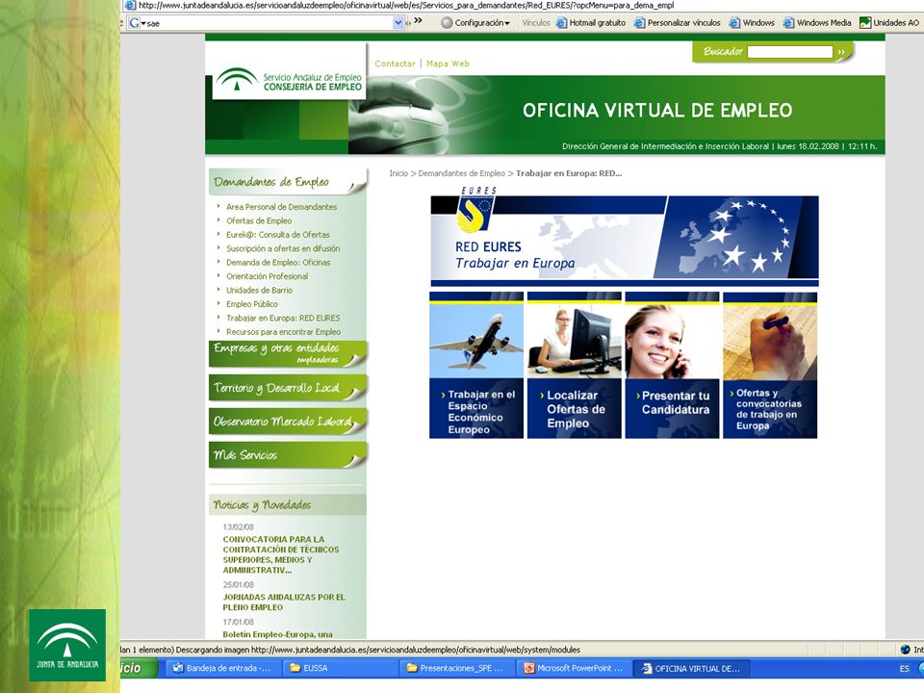This screenshot has width=924, height=693.
Task: Open Demandantes de Empleo breadcrumb link
Action: click(x=461, y=173)
